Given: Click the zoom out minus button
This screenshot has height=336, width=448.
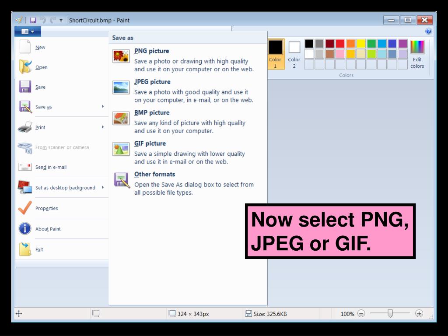Looking at the screenshot, I should (361, 313).
